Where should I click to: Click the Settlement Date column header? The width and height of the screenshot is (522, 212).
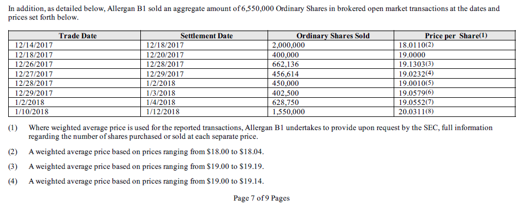207,36
